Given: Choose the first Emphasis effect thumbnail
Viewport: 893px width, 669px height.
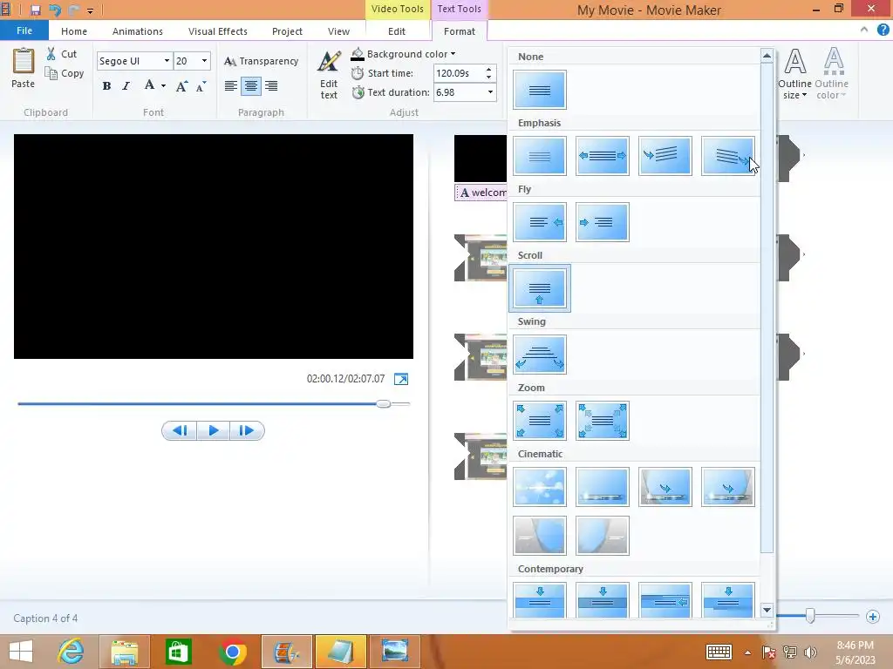Looking at the screenshot, I should point(539,156).
